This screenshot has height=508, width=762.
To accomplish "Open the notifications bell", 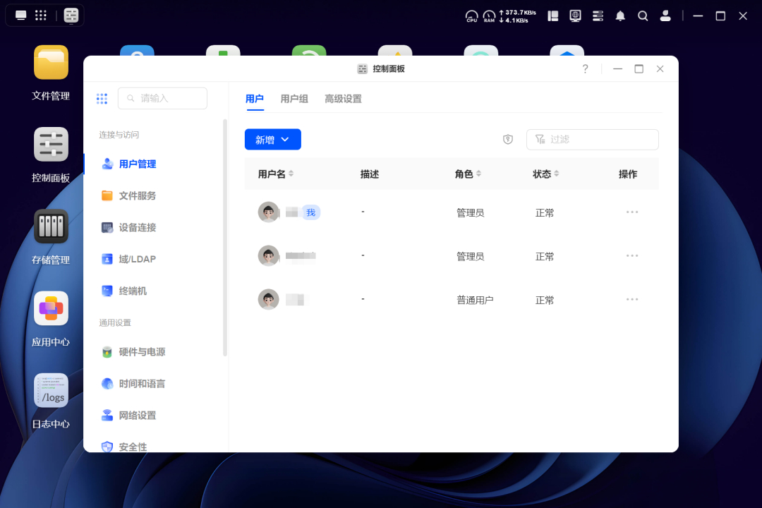I will point(620,16).
